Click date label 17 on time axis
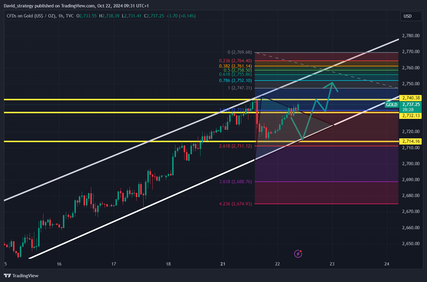This screenshot has width=427, height=282. point(114,264)
